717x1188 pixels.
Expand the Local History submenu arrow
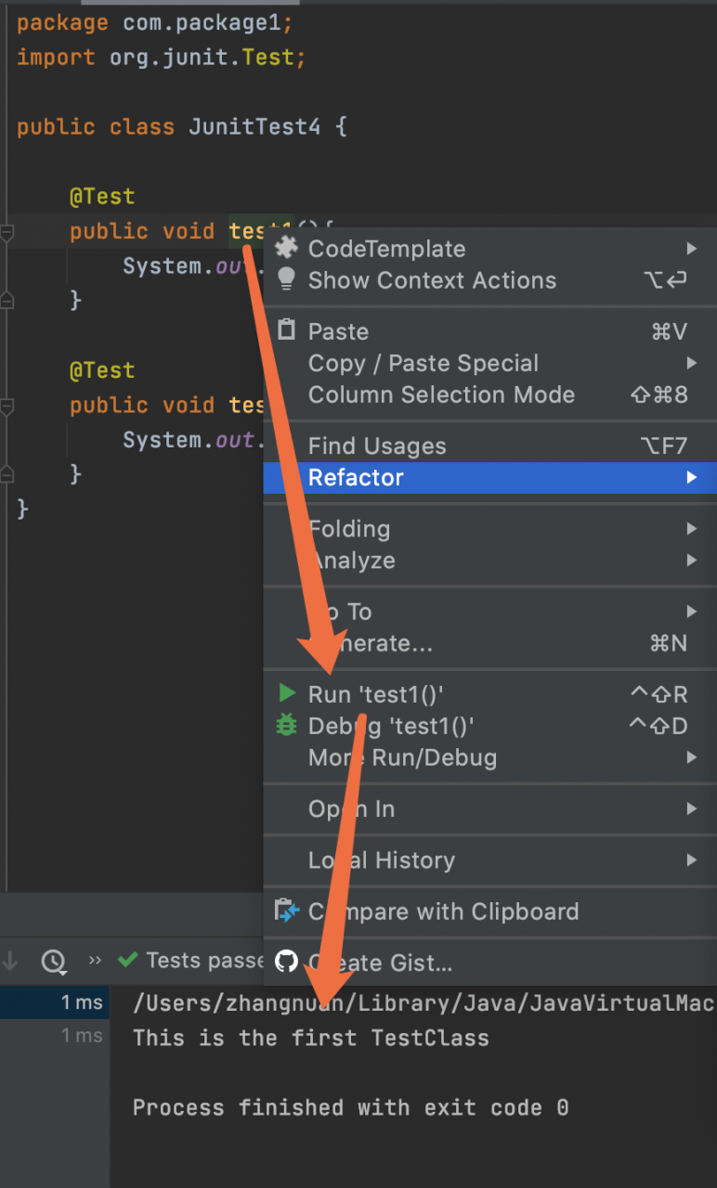click(x=691, y=860)
